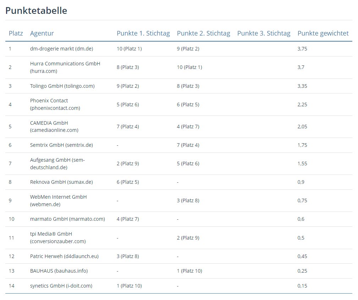This screenshot has width=358, height=300.
Task: Click weighted score '0,5'
Action: pyautogui.click(x=301, y=238)
